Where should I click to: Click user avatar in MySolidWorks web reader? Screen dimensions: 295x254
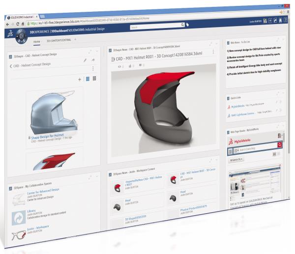(280, 135)
